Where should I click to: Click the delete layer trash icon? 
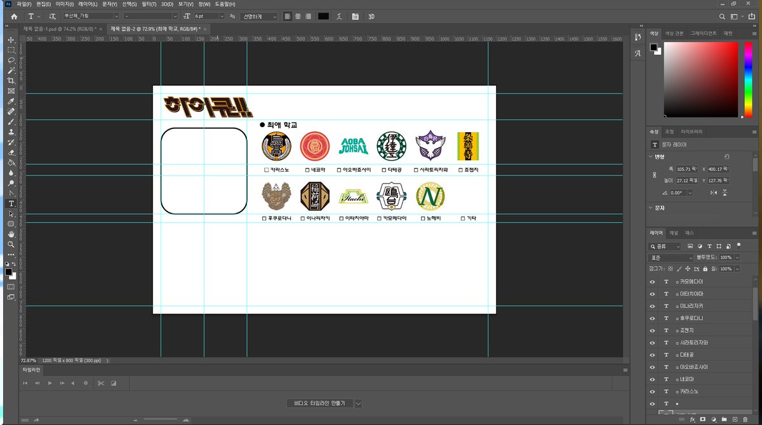coord(745,420)
